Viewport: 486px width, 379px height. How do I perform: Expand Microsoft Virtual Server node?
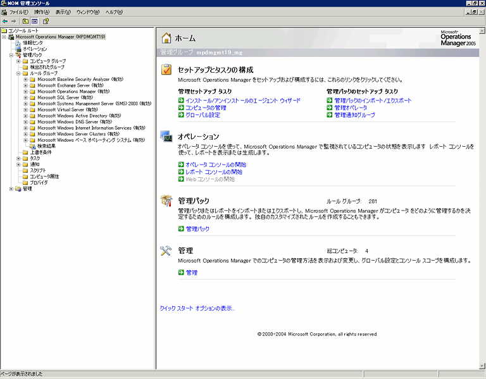click(26, 109)
